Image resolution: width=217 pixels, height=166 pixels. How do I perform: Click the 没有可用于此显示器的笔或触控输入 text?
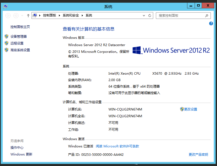134,93
